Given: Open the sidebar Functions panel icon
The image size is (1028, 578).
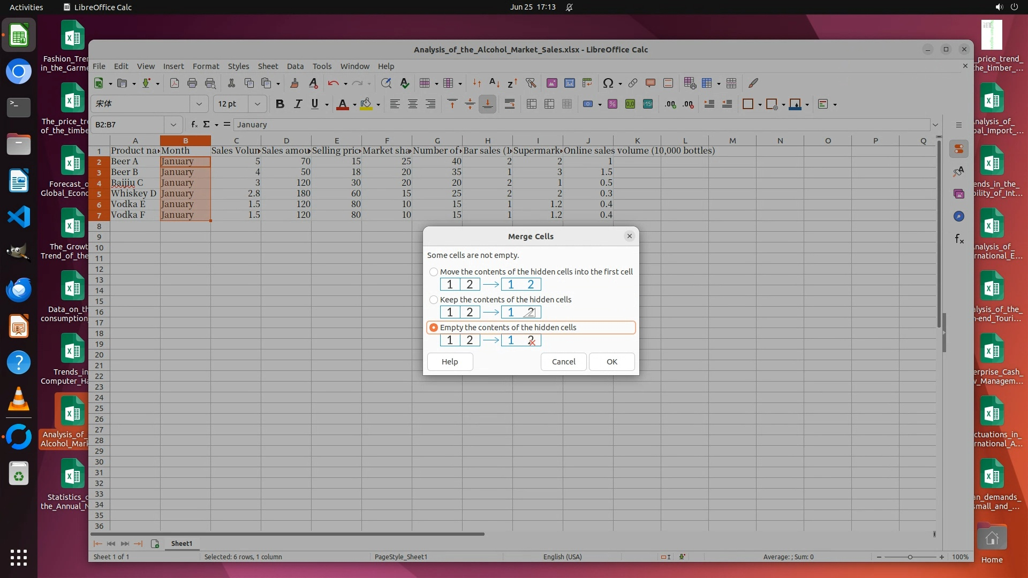Looking at the screenshot, I should tap(959, 239).
